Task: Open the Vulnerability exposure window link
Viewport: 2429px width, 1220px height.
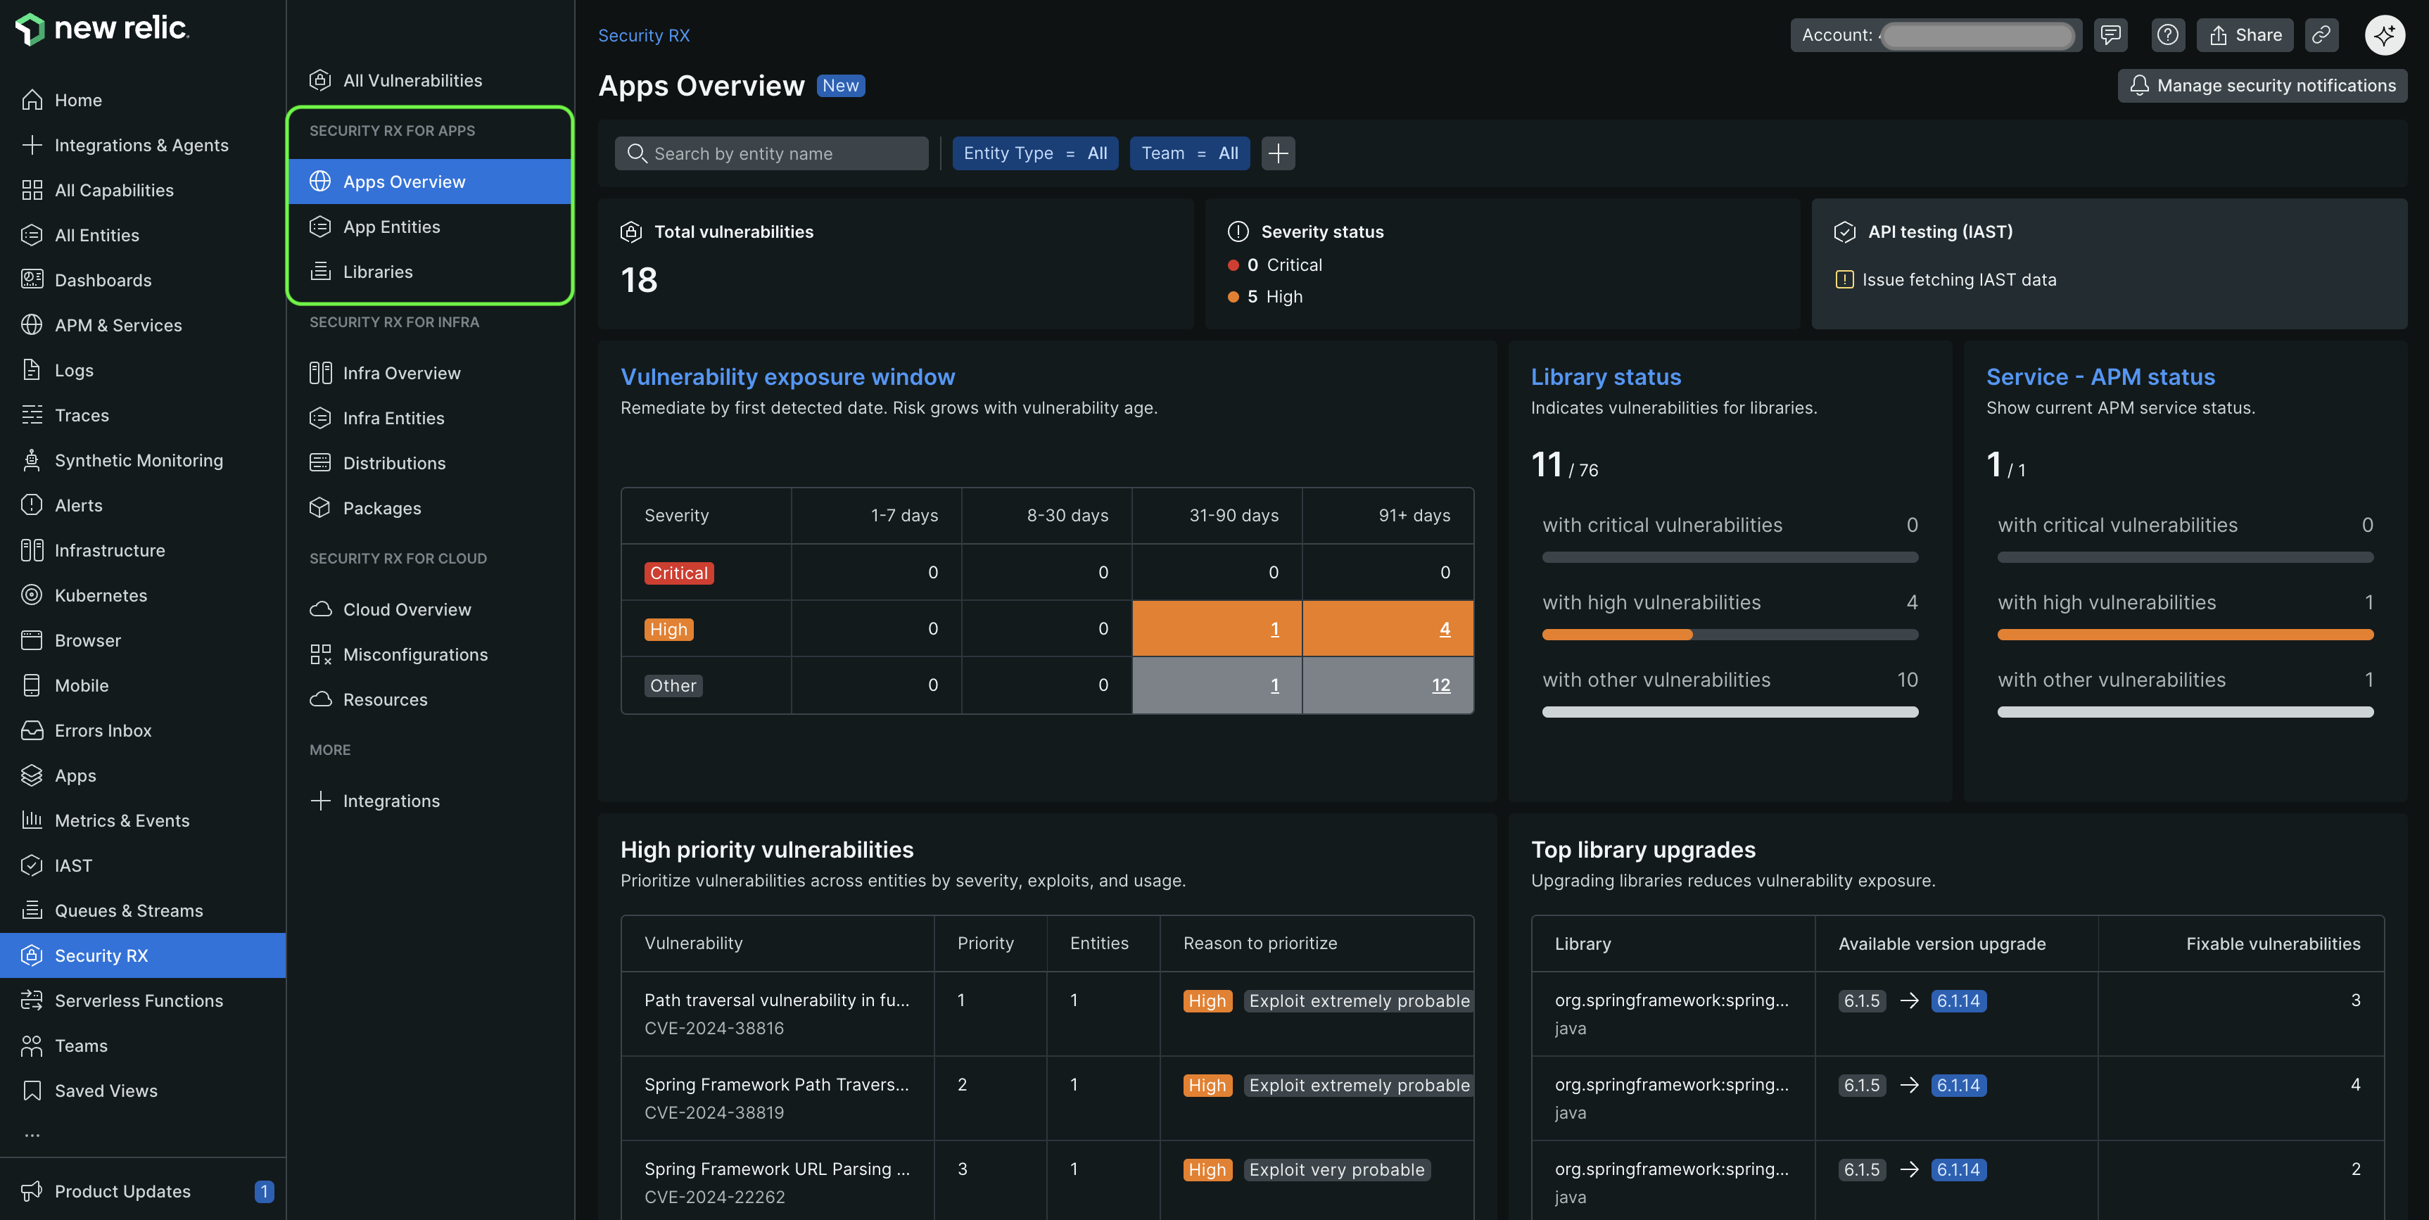Action: [x=787, y=377]
